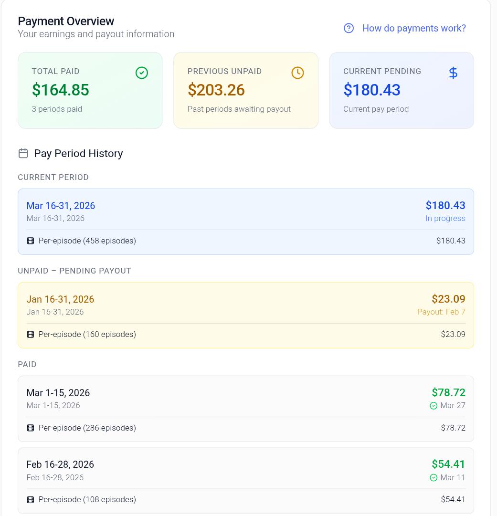
Task: Click 'Per-episode (286 episodes)' row
Action: 246,428
